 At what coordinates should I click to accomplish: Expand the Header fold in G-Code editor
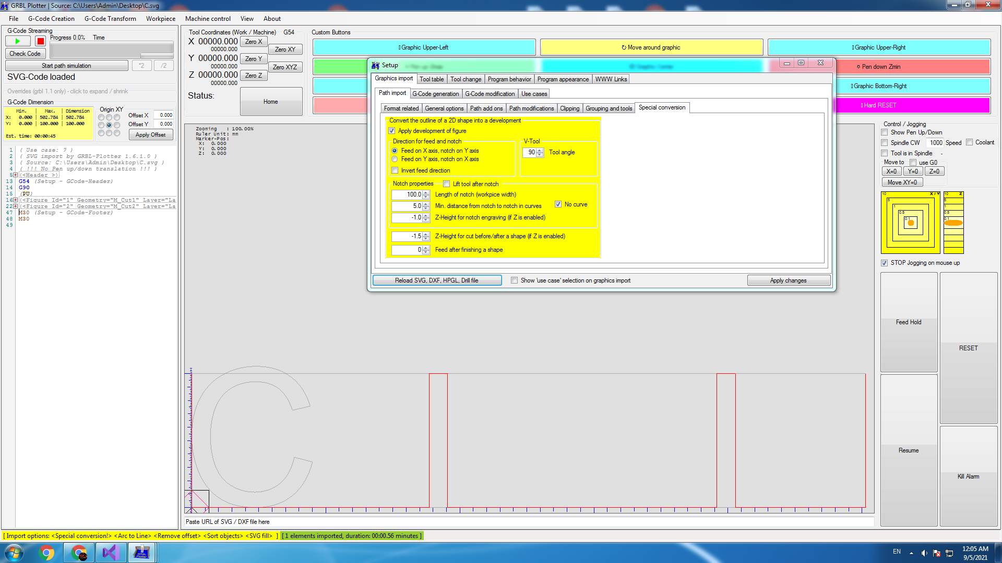[x=15, y=175]
